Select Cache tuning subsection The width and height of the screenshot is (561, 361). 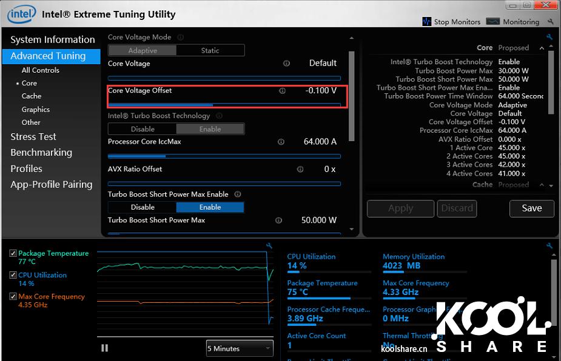[32, 96]
